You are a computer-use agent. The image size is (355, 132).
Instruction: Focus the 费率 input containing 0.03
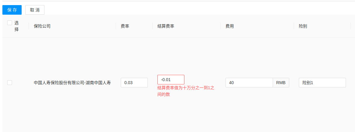pos(134,83)
